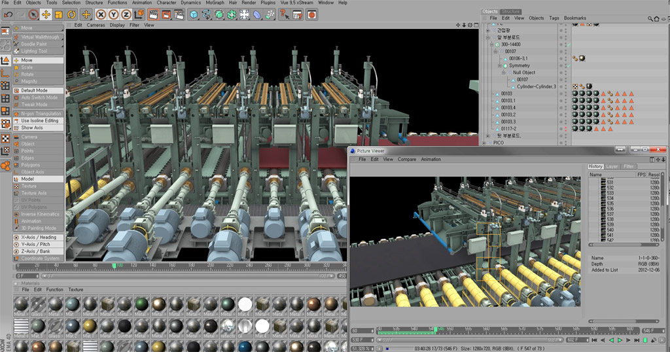The image size is (670, 352).
Task: Toggle the 300-14400 enable checkmark
Action: [569, 44]
